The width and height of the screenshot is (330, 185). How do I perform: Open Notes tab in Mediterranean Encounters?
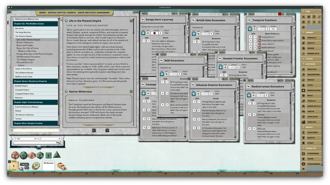(293, 99)
